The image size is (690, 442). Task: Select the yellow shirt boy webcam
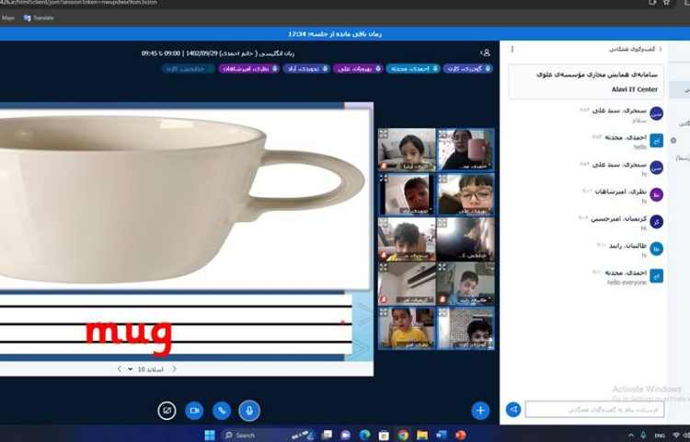tap(407, 329)
